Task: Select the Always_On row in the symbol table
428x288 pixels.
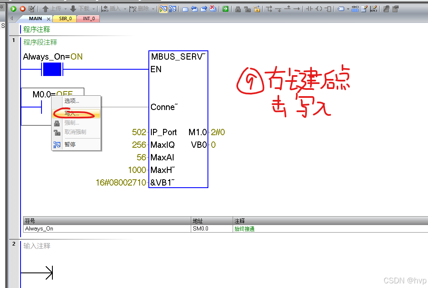Action: pyautogui.click(x=63, y=229)
